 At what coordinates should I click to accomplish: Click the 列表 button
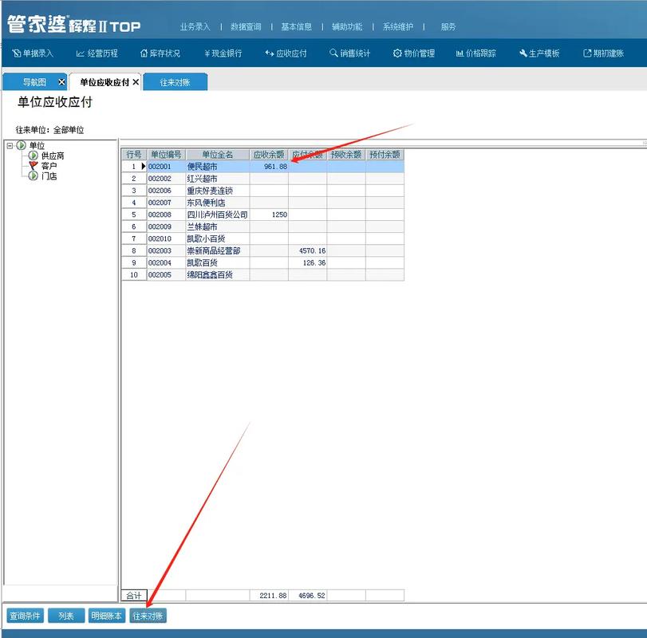tap(66, 616)
